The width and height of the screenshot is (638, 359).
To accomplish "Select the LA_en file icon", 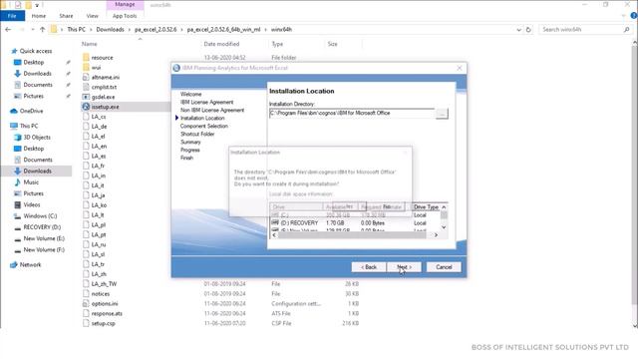I will point(86,146).
